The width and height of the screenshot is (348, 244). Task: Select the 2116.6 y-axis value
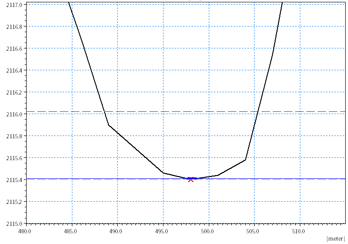coord(14,49)
